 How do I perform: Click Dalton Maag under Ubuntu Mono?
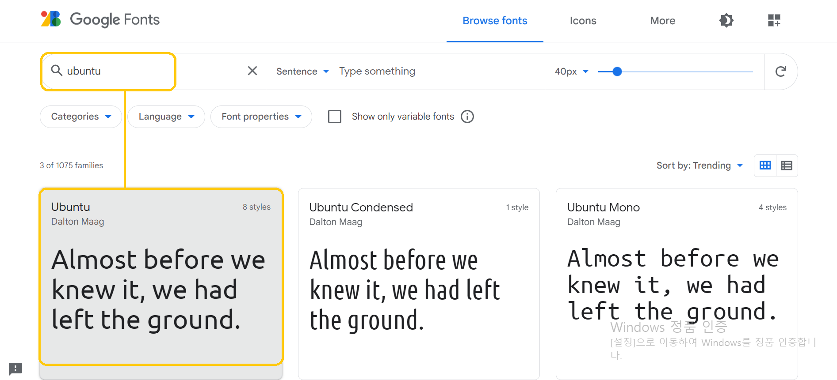click(x=593, y=222)
